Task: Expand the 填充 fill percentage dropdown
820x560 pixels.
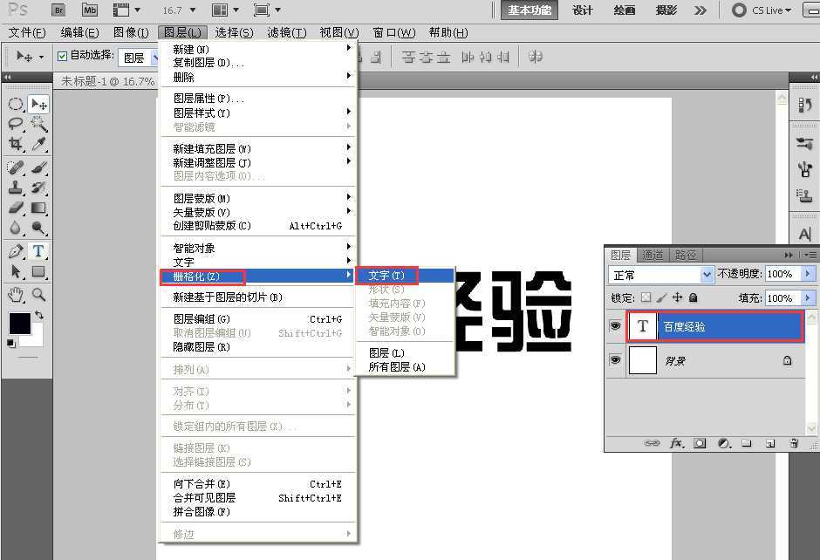Action: (805, 297)
